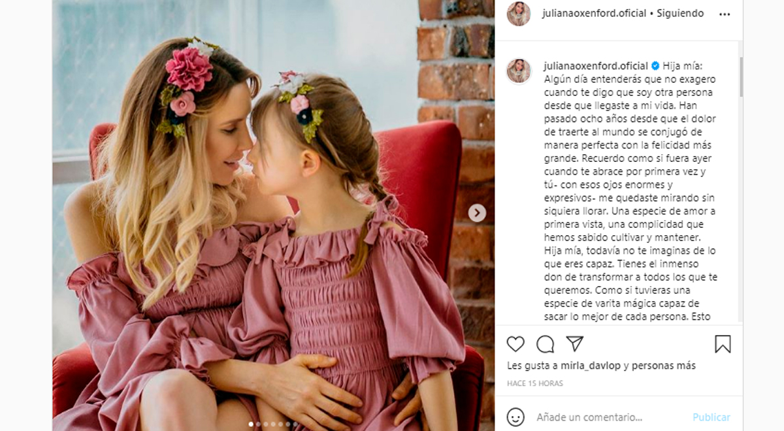Image resolution: width=784 pixels, height=431 pixels.
Task: Click the 'HACE 15 HORAS' timestamp
Action: pyautogui.click(x=534, y=383)
